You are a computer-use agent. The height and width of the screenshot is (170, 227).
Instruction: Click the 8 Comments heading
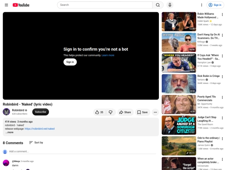(x=13, y=143)
